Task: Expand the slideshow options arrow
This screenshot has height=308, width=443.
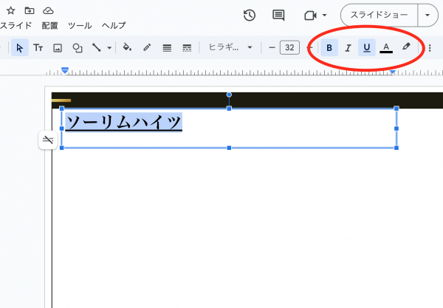Action: coord(428,15)
